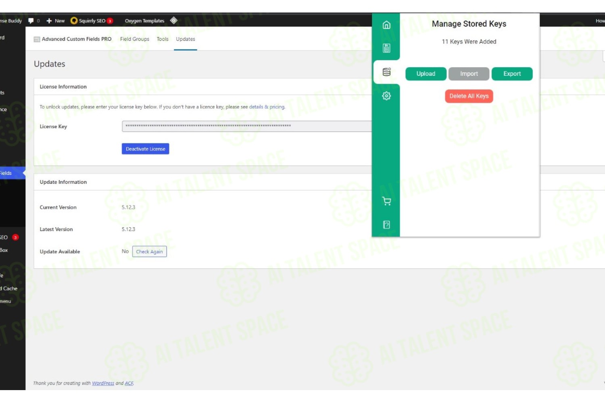Click the Advanced Custom Fields PRO title
This screenshot has height=403, width=605.
(77, 39)
